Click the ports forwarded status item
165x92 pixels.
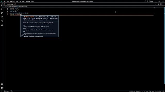pyautogui.click(x=12, y=91)
